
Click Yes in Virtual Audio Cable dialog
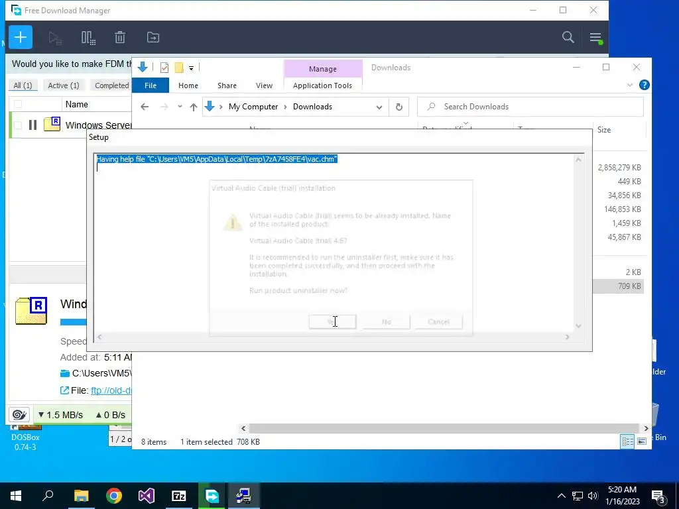332,322
